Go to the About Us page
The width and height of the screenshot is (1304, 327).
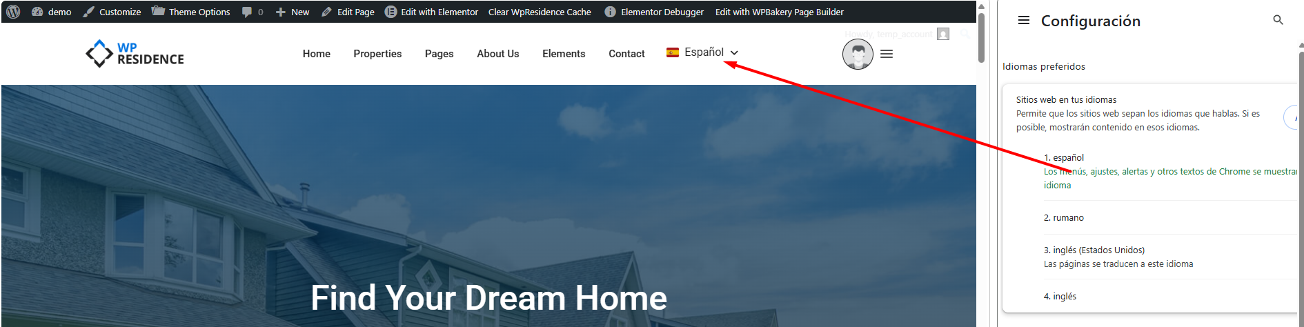(x=498, y=54)
